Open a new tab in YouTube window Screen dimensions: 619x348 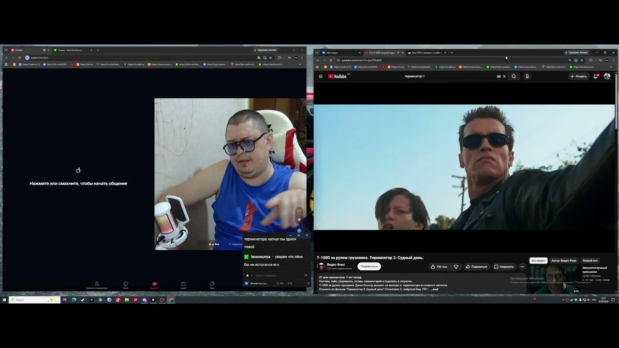452,53
